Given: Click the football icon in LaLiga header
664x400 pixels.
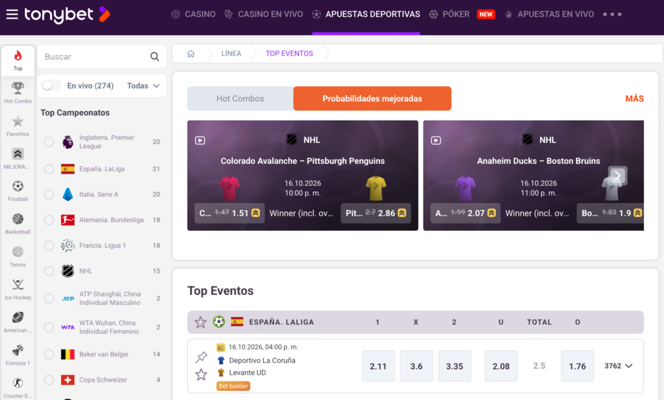Looking at the screenshot, I should (219, 322).
